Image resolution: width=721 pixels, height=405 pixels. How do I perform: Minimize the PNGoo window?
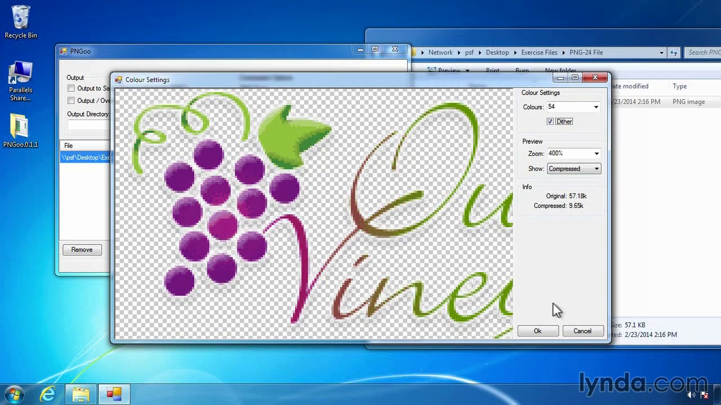point(360,49)
